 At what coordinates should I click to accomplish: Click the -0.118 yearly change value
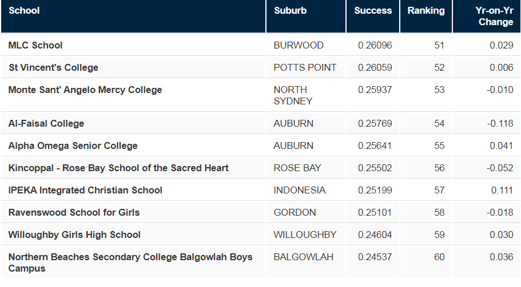(x=500, y=123)
